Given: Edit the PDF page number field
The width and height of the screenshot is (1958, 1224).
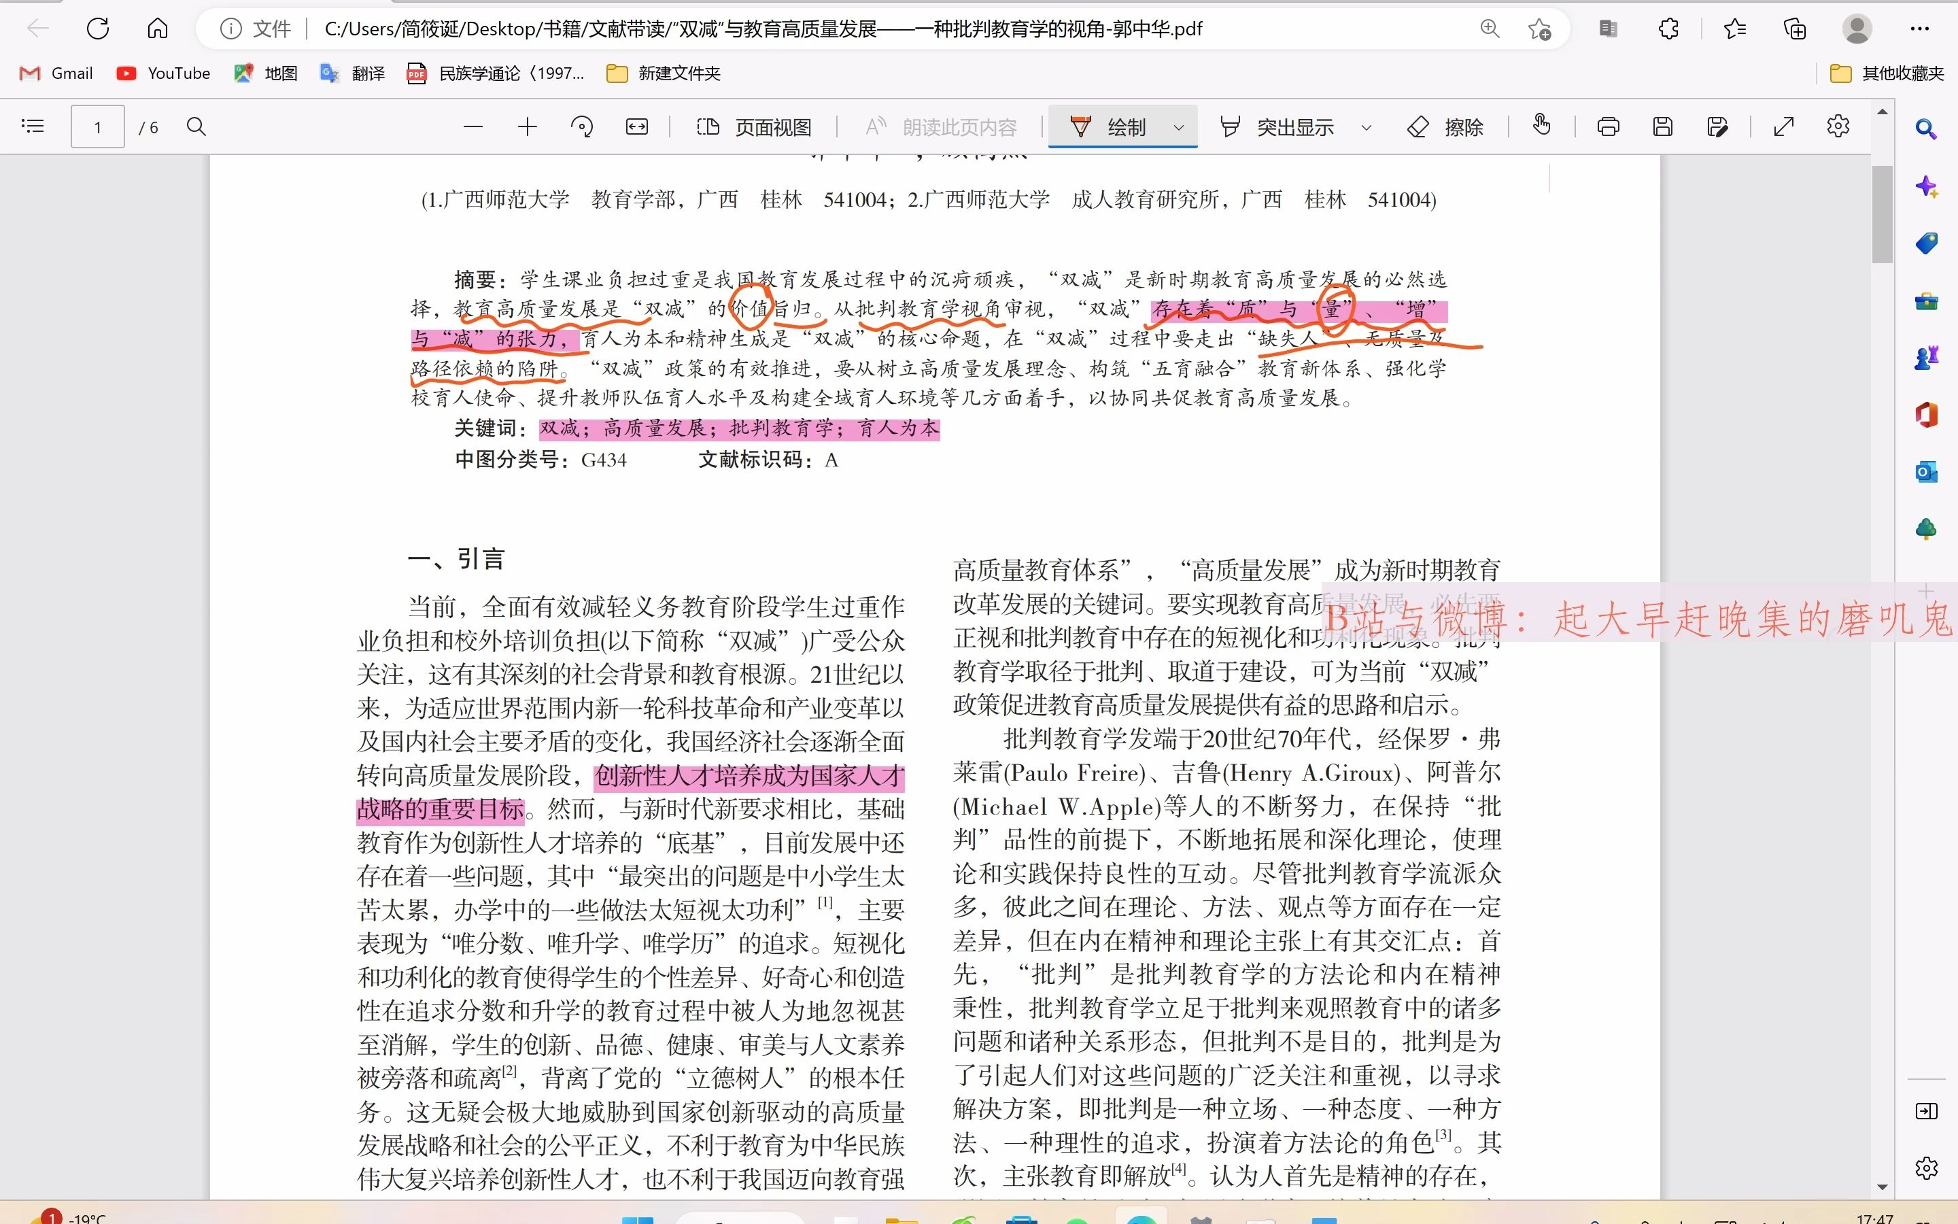Looking at the screenshot, I should (x=98, y=127).
